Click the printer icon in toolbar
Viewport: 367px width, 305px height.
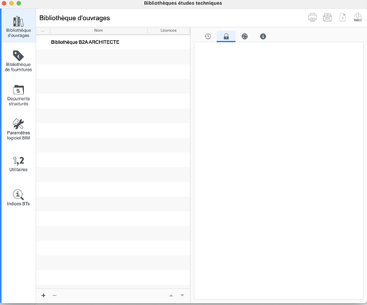313,18
